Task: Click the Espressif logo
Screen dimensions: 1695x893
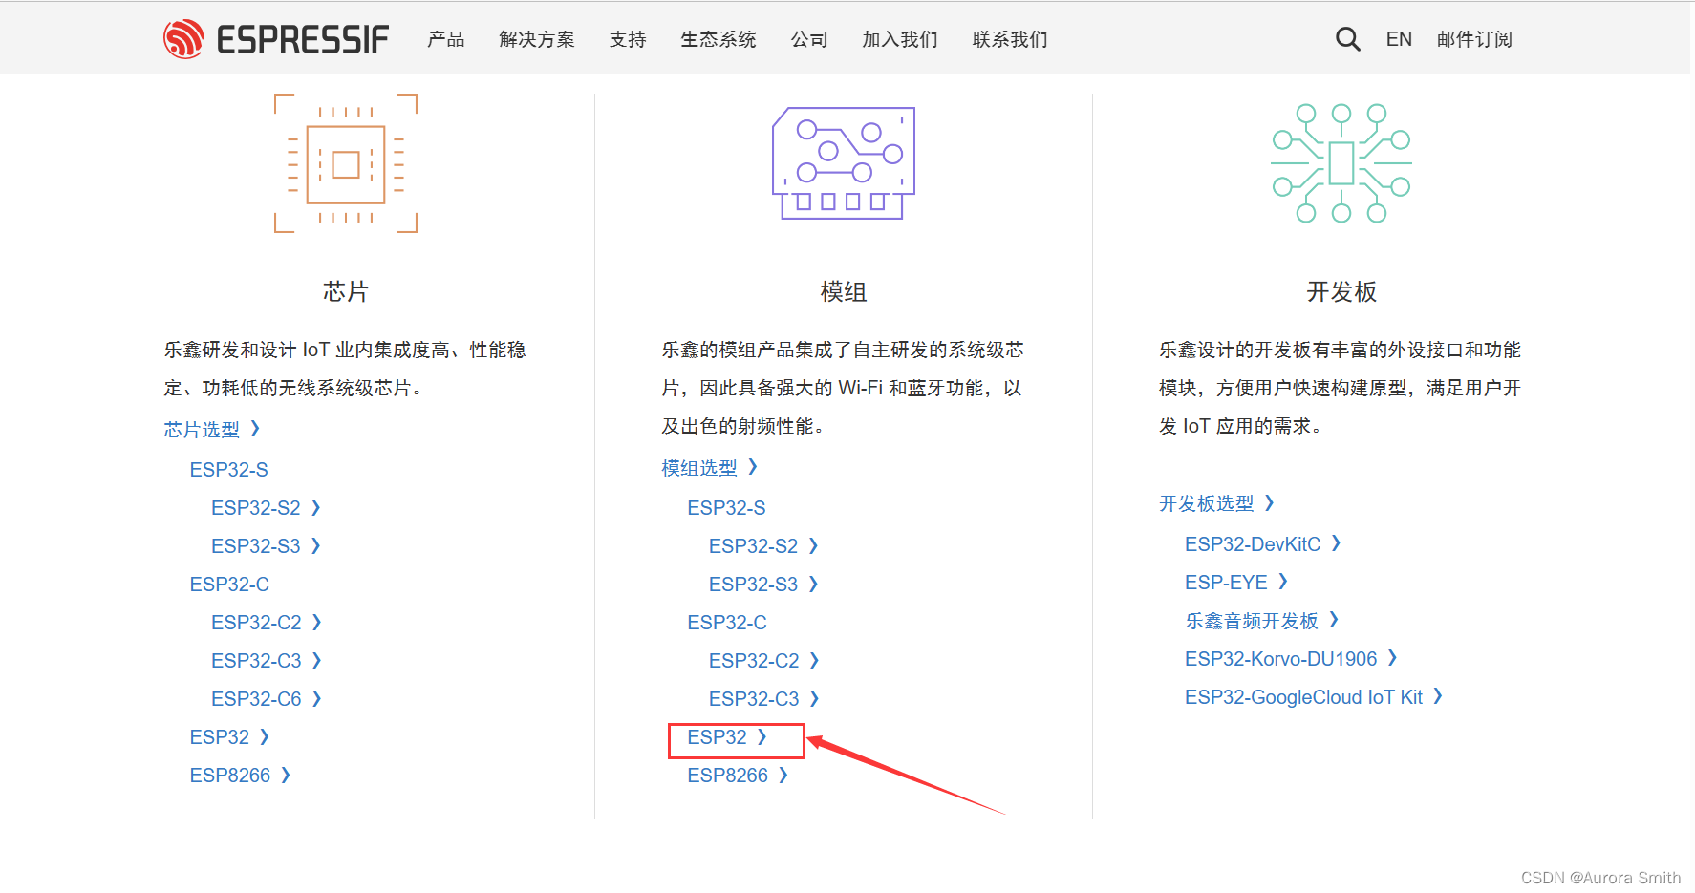Action: [x=276, y=39]
